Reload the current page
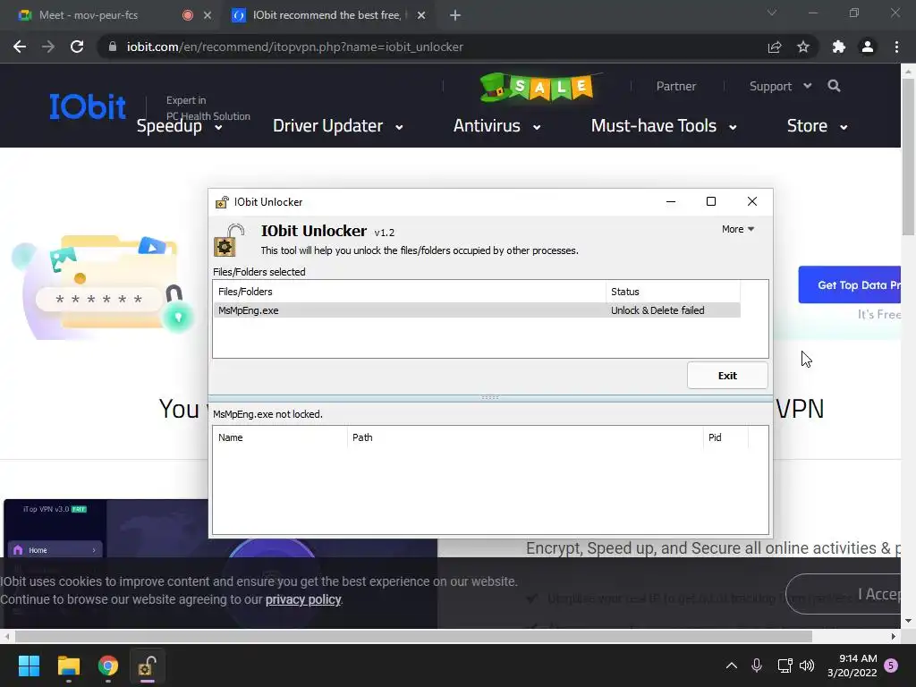 pos(77,47)
